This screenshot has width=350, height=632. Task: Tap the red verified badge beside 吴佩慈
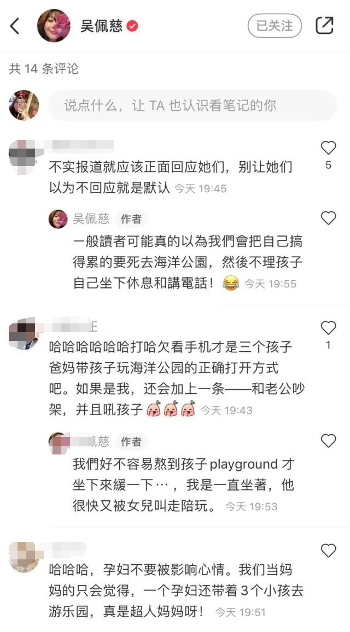click(x=132, y=27)
